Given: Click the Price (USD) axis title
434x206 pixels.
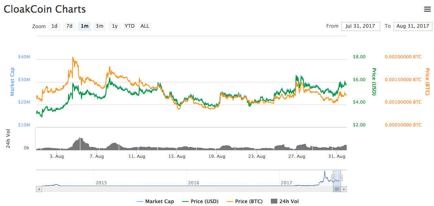Looking at the screenshot, I should coord(374,82).
